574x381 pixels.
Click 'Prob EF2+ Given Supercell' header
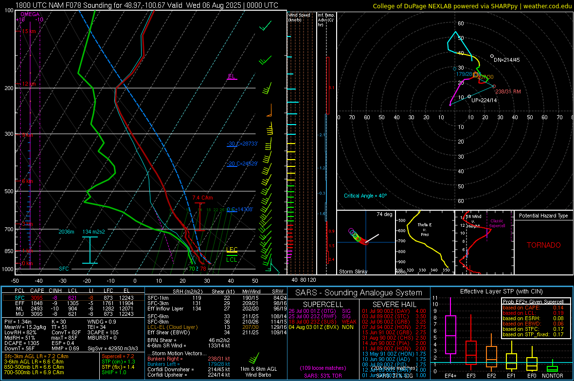(x=533, y=302)
